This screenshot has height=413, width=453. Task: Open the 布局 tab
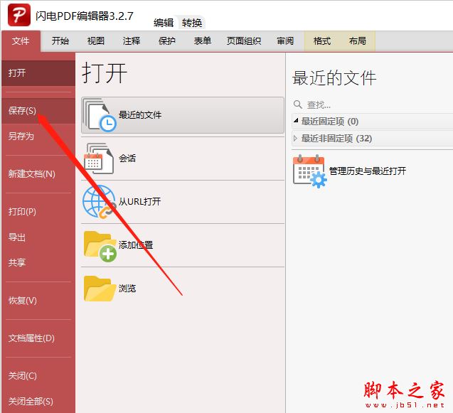(x=358, y=41)
